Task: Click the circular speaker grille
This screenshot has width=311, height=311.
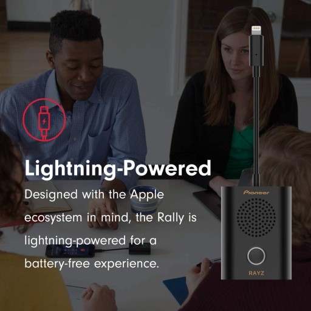Action: tap(256, 218)
